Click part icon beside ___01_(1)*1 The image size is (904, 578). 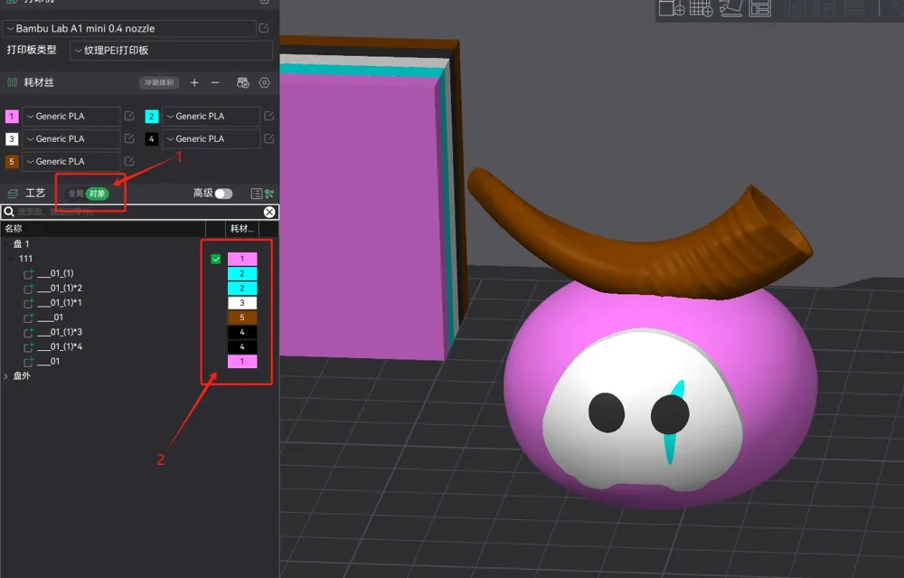28,303
